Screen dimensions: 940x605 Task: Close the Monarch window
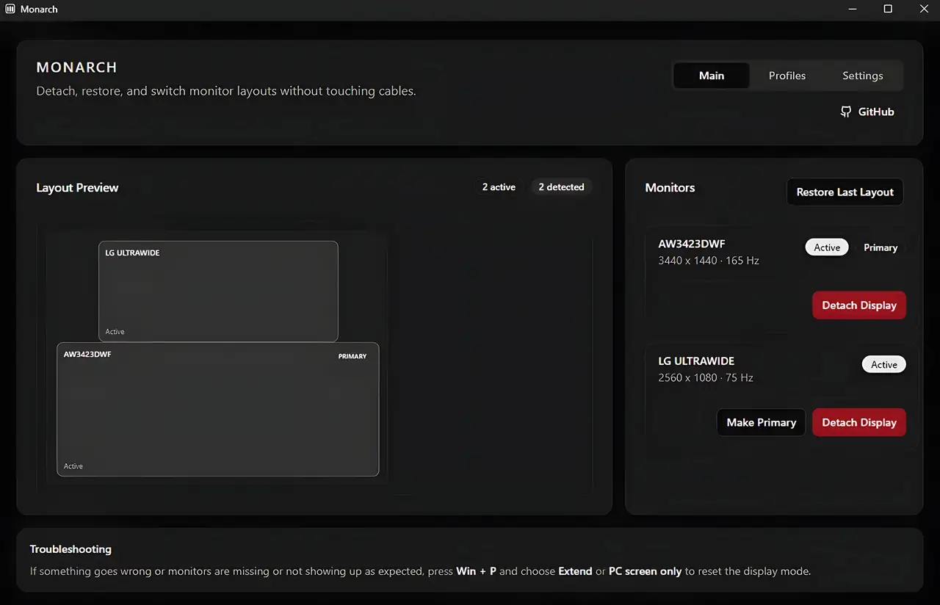924,9
